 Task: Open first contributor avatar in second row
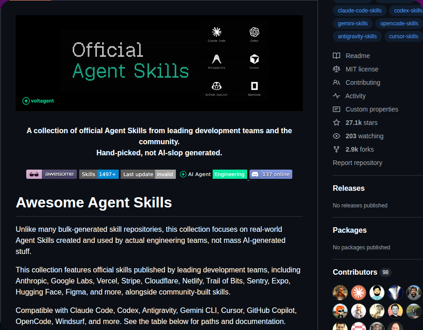(340, 311)
